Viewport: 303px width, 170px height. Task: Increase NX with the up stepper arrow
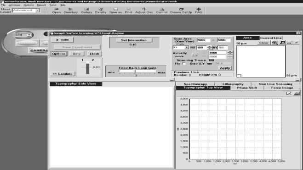[x=210, y=46]
